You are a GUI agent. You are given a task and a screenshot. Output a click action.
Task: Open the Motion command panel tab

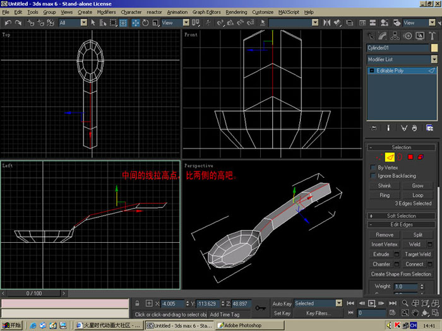click(x=408, y=36)
